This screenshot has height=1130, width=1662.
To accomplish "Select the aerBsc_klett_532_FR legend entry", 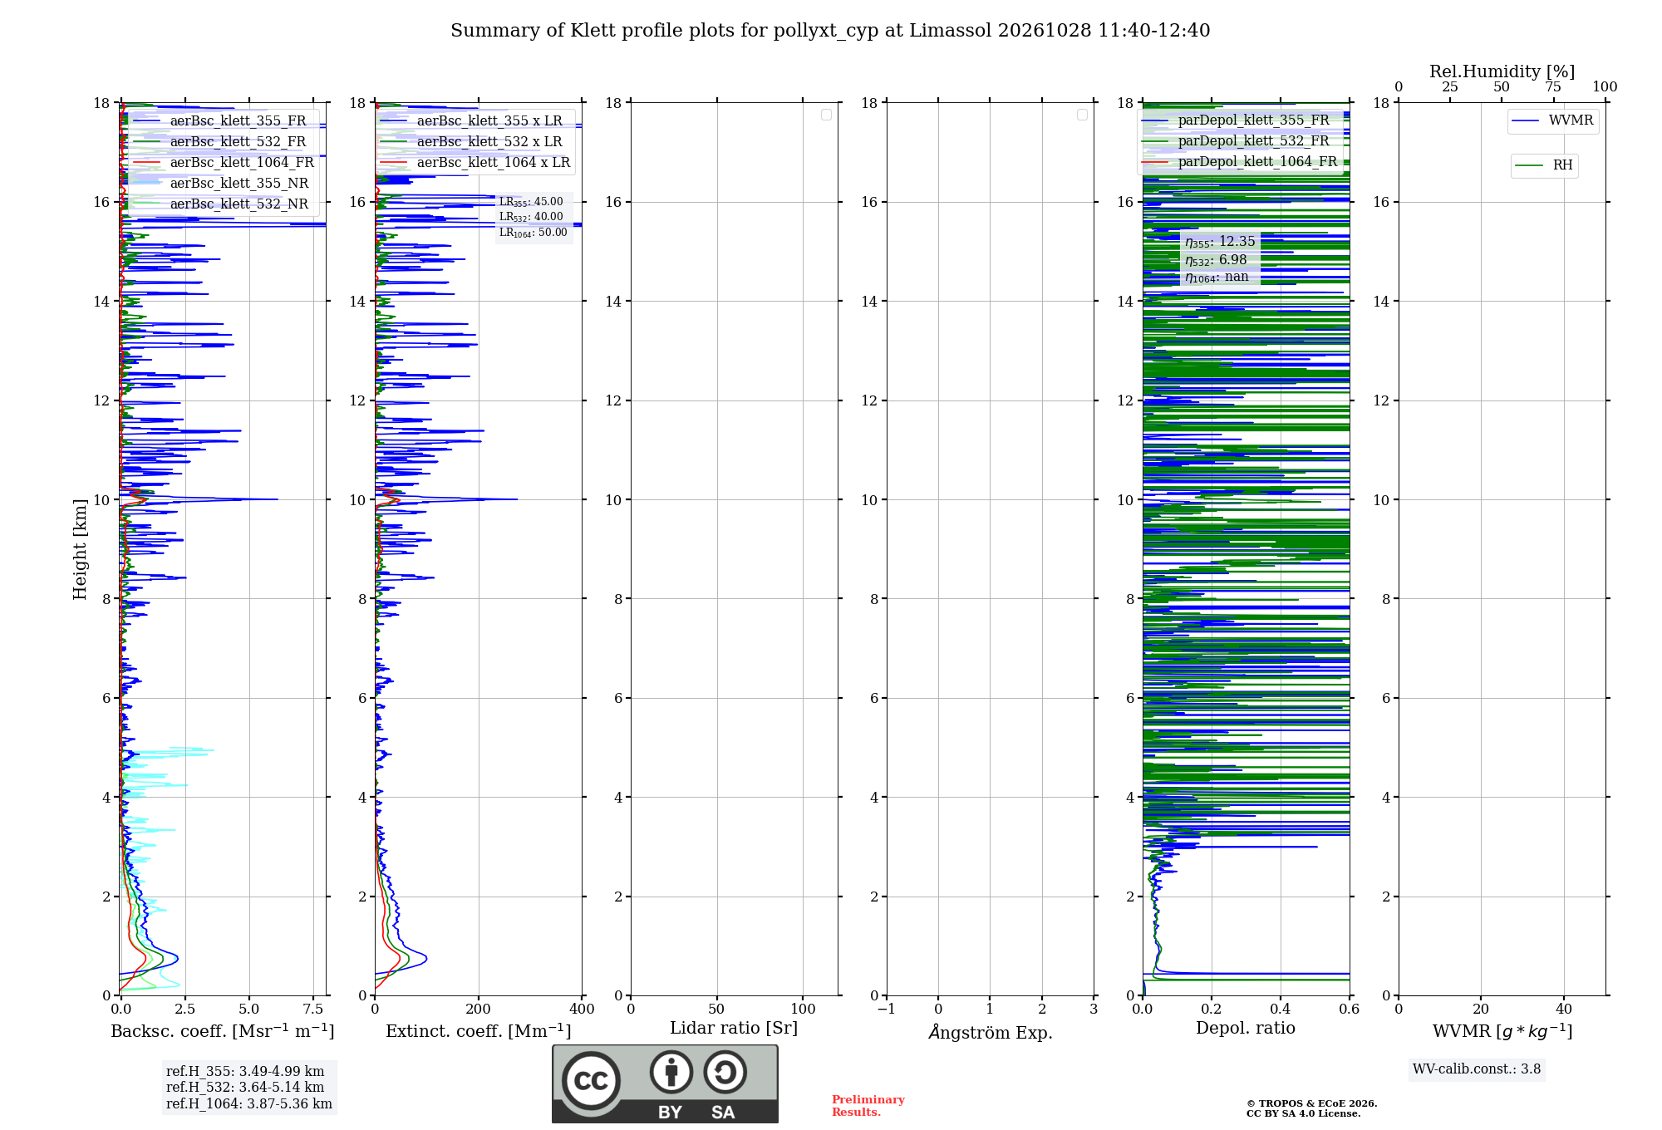I will (x=219, y=142).
